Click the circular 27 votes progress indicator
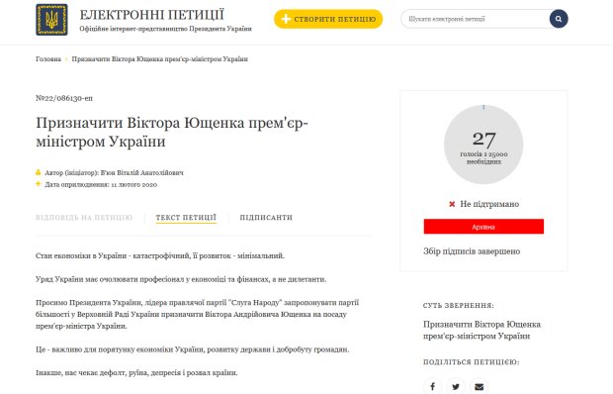 click(x=483, y=145)
